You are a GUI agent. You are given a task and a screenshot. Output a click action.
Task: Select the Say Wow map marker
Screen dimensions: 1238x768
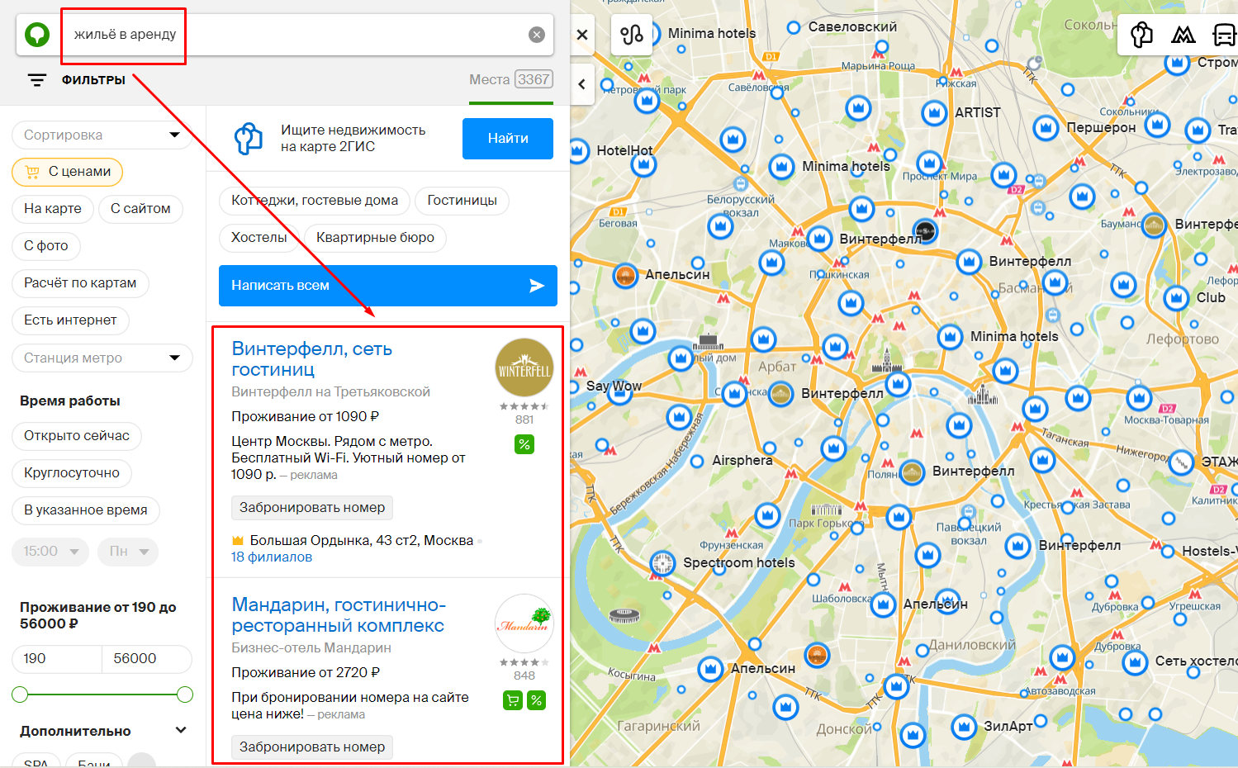tap(618, 392)
